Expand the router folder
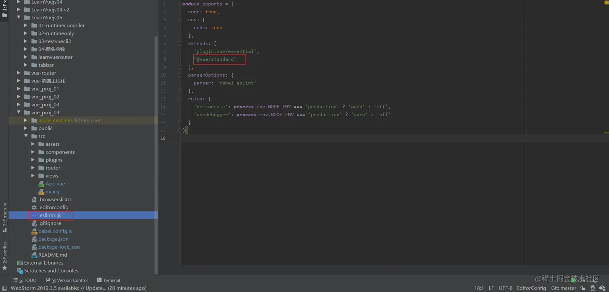The width and height of the screenshot is (609, 292). coord(33,168)
